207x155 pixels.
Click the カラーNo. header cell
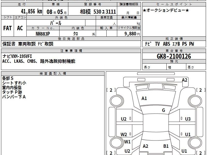point(43,28)
